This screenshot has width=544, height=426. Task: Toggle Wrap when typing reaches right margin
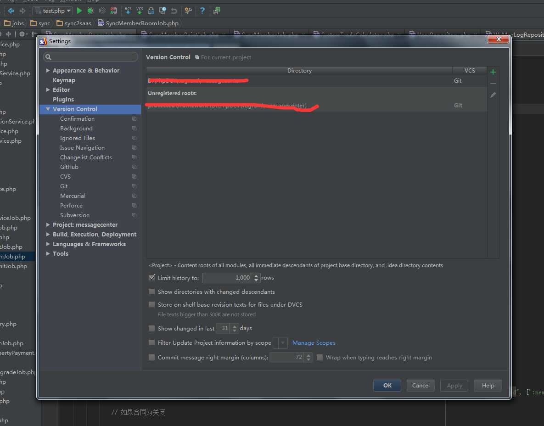tap(320, 357)
